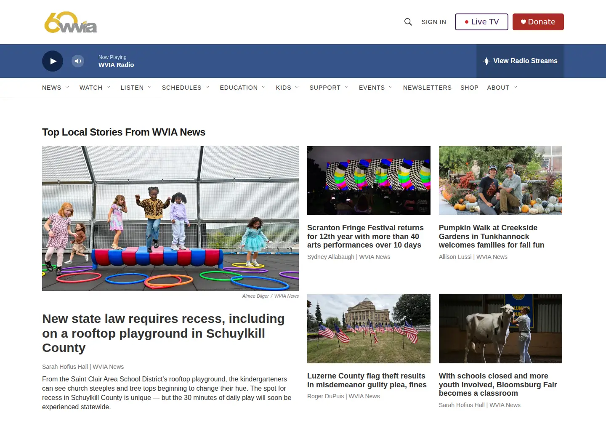Image resolution: width=606 pixels, height=421 pixels.
Task: Open Luzerne County courthouse flags thumbnail
Action: coord(369,329)
